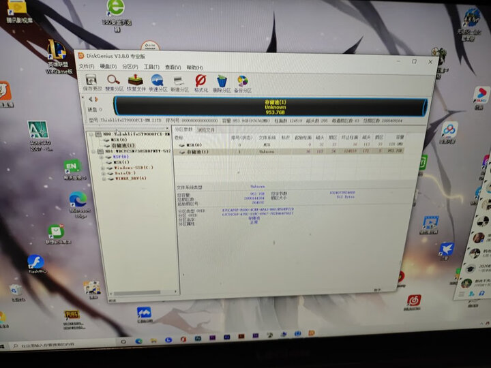Open the green EN desktop icon
The height and width of the screenshot is (368, 491).
74,170
